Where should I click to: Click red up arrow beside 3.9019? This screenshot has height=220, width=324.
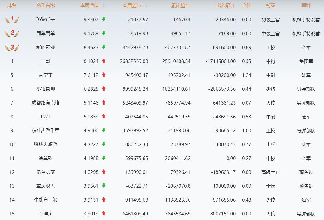pos(103,213)
